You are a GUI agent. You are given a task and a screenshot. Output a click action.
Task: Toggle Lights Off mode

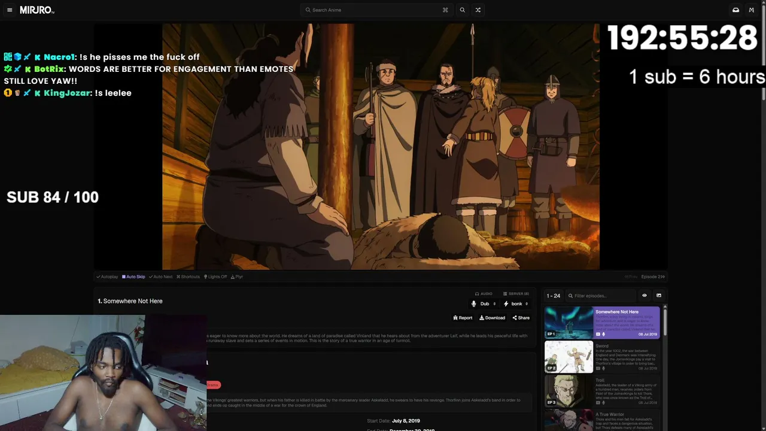(215, 277)
